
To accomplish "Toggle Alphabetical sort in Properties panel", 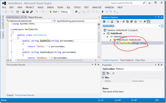I will tap(108, 73).
